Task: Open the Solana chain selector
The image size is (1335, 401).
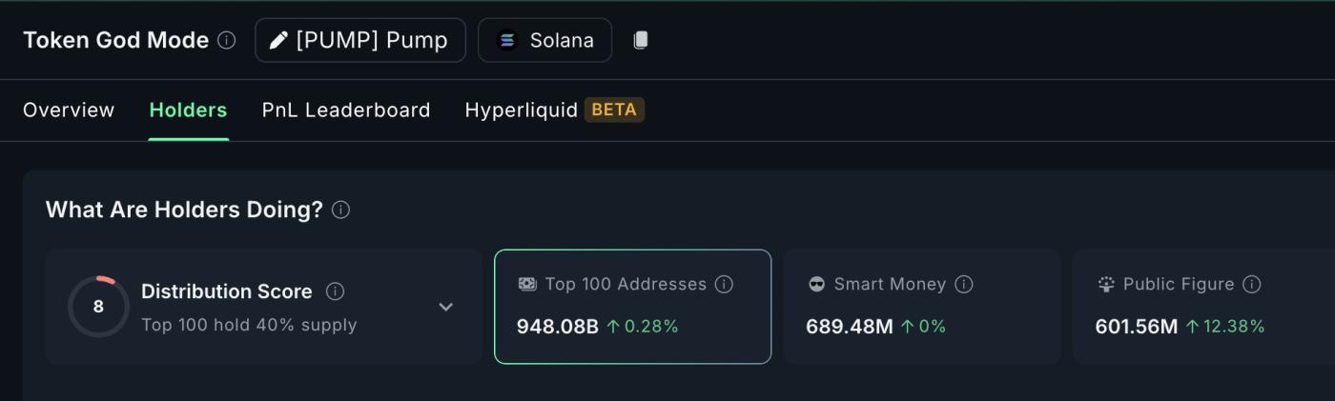Action: [x=544, y=40]
